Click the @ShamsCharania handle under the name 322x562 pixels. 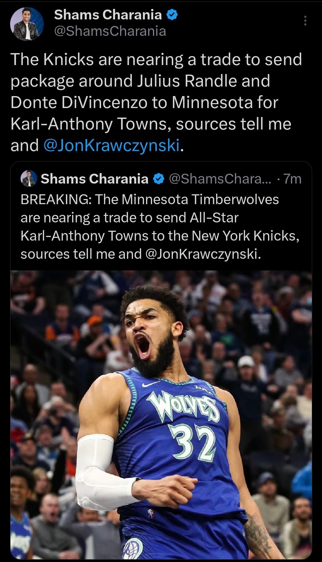click(x=110, y=31)
